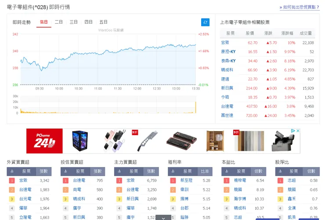Click the bar-chart icon in 殖利率 table header

tap(173, 171)
